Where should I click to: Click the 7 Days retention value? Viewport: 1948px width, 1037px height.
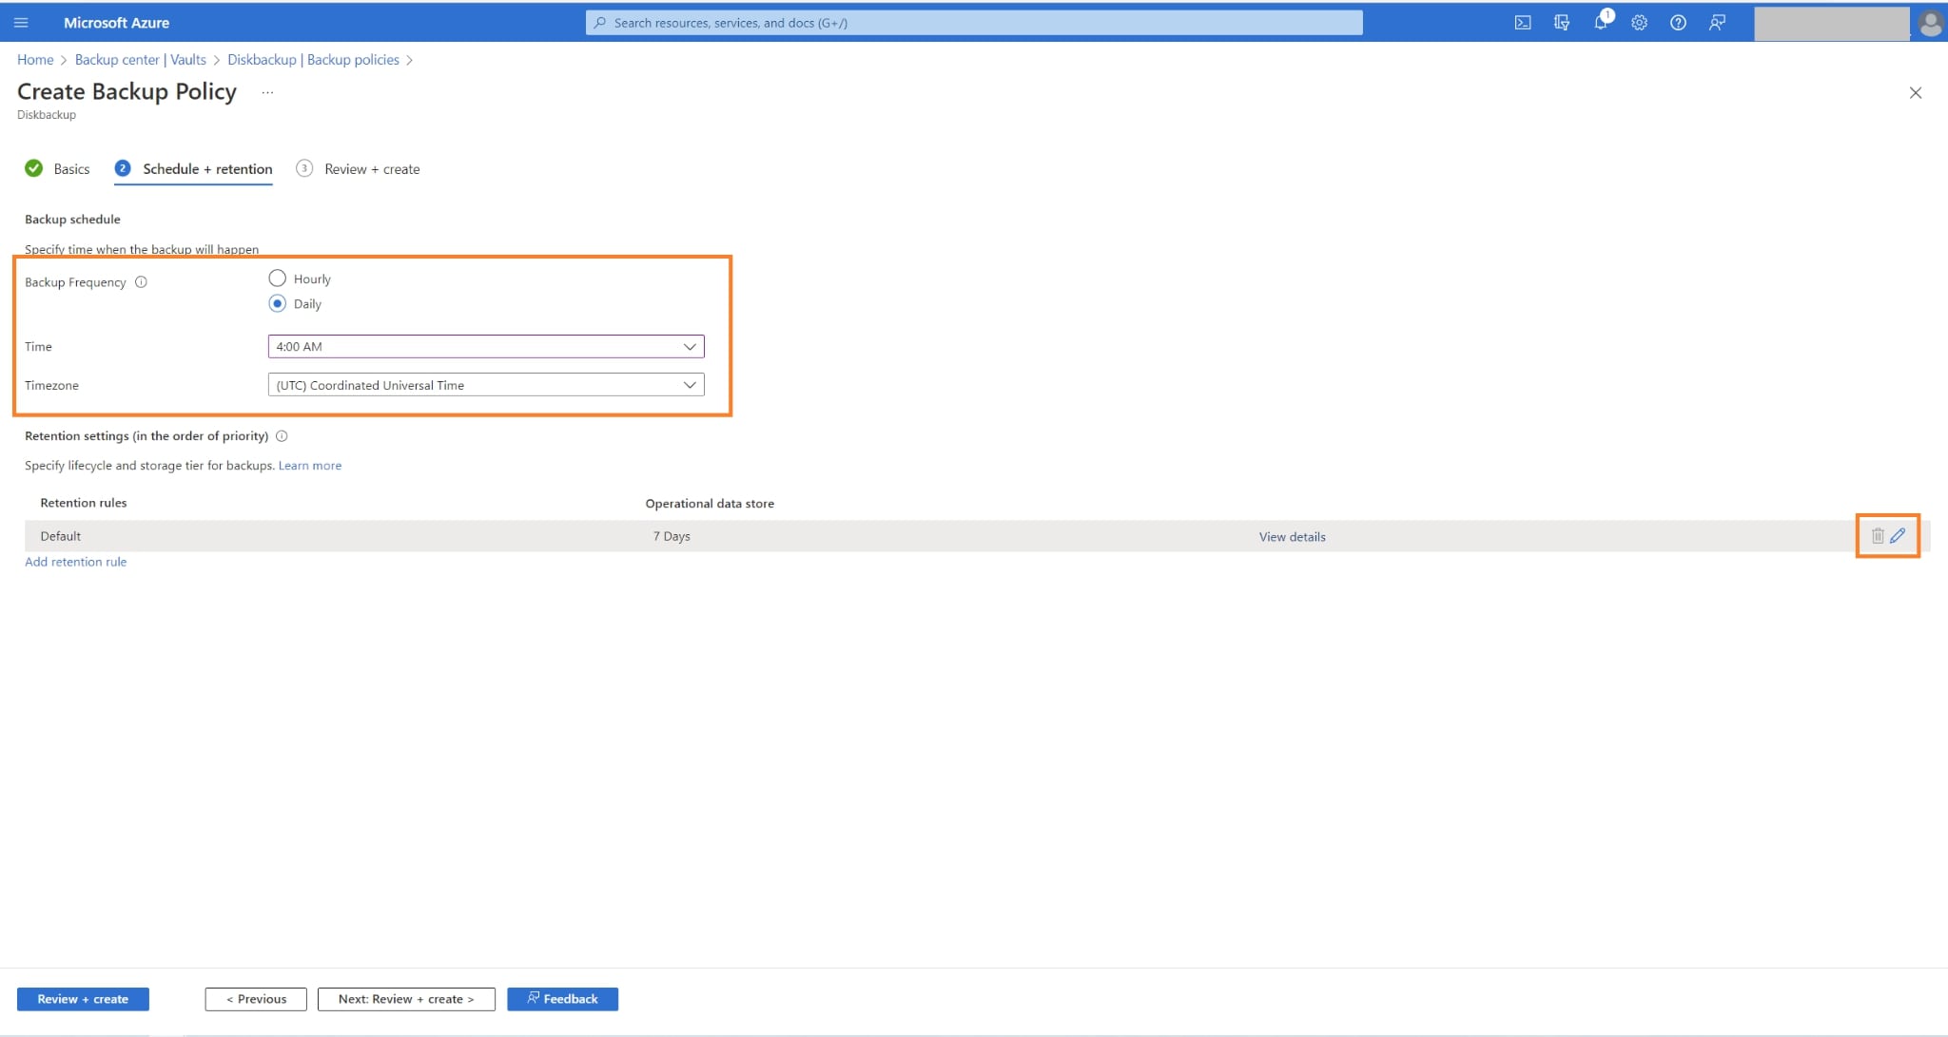point(672,536)
